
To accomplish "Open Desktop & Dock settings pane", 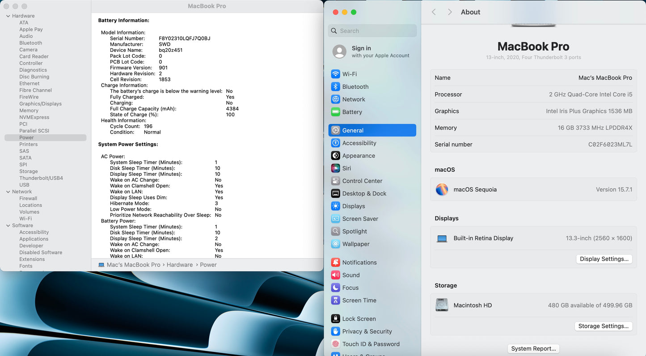I will (364, 194).
